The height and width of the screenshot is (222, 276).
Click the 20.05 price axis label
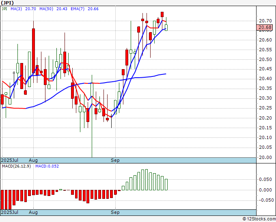pyautogui.click(x=265, y=147)
